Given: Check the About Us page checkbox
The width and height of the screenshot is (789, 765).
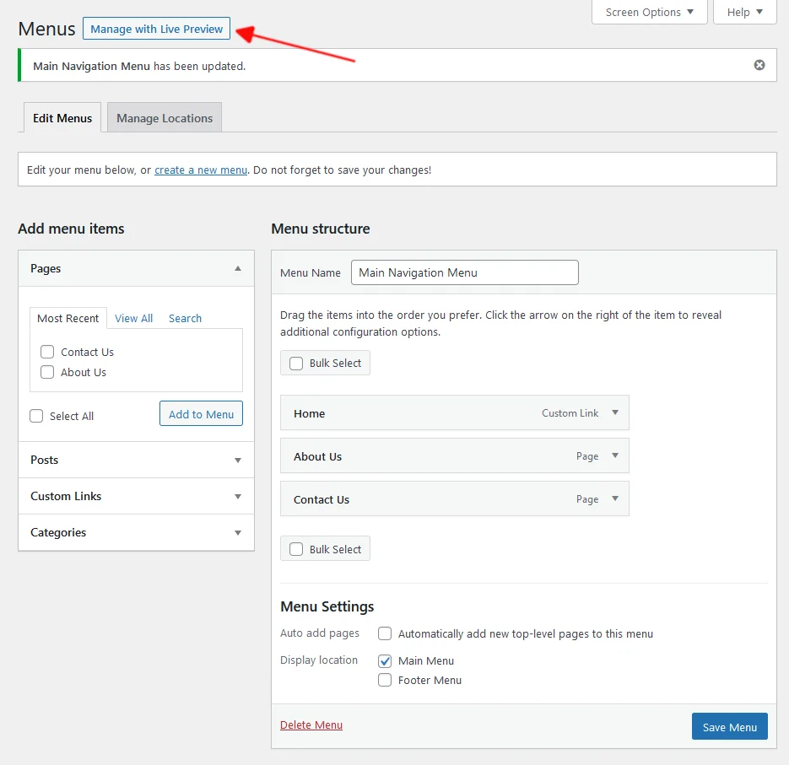Looking at the screenshot, I should (x=47, y=372).
